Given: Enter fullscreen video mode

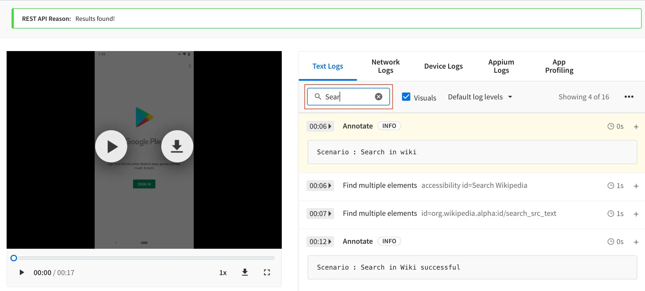Looking at the screenshot, I should [267, 272].
